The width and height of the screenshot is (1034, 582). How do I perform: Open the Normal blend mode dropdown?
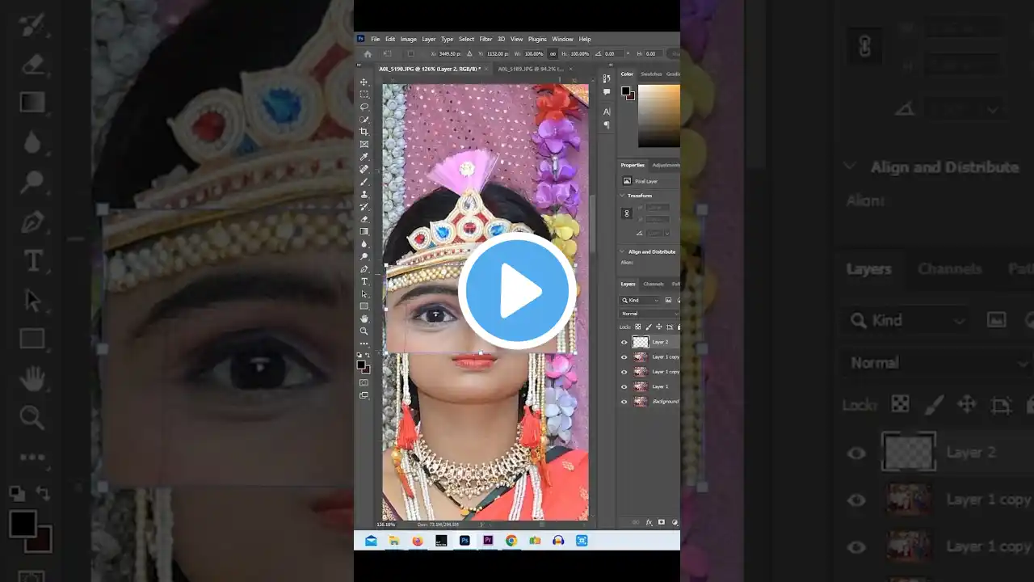coord(648,314)
